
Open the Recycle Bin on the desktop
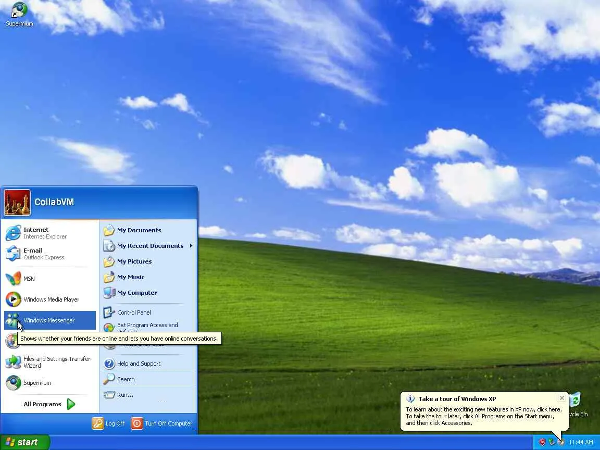tap(578, 405)
